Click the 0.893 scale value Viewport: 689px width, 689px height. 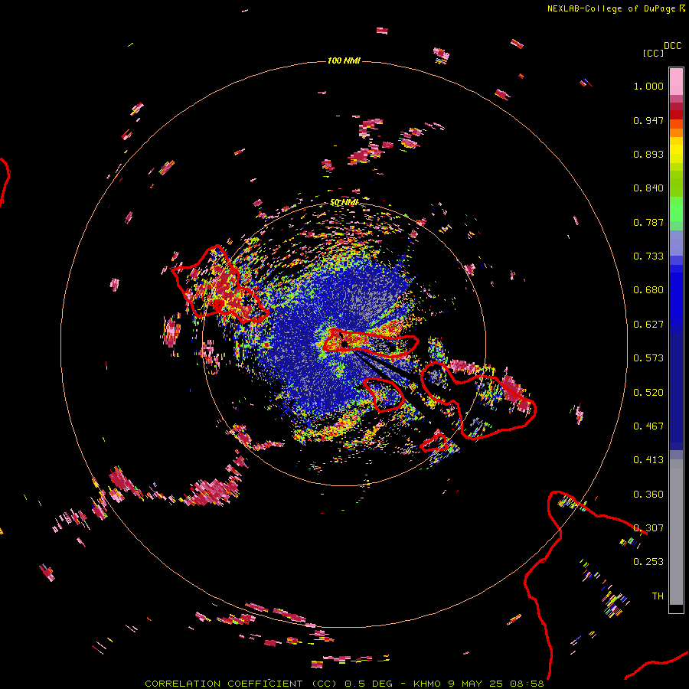tap(648, 154)
